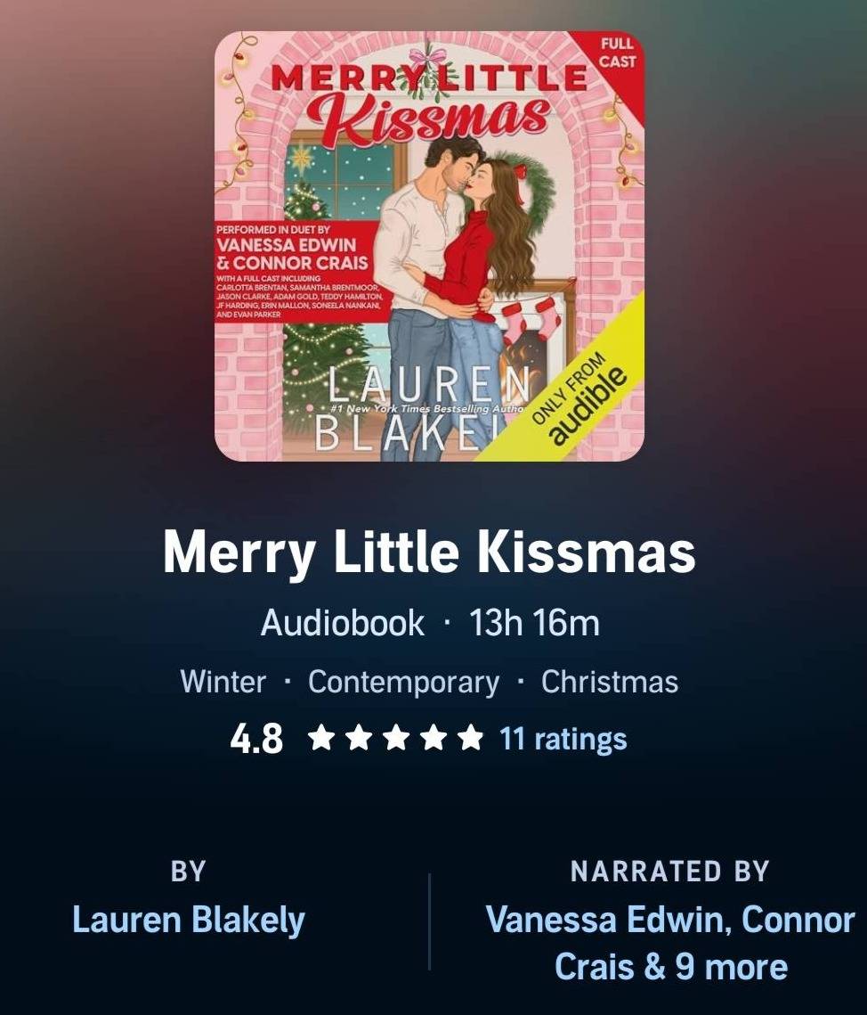Show narrators Vanessa Edwin, Connor Crais & 9 more
Image resolution: width=867 pixels, height=1015 pixels.
tap(670, 943)
